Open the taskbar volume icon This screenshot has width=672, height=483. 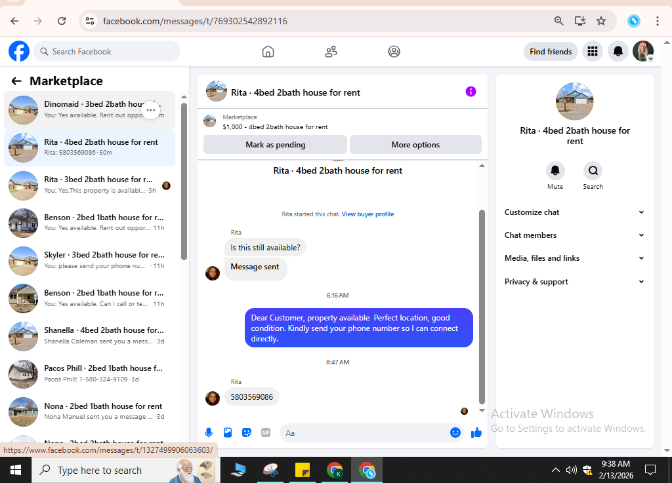point(571,470)
